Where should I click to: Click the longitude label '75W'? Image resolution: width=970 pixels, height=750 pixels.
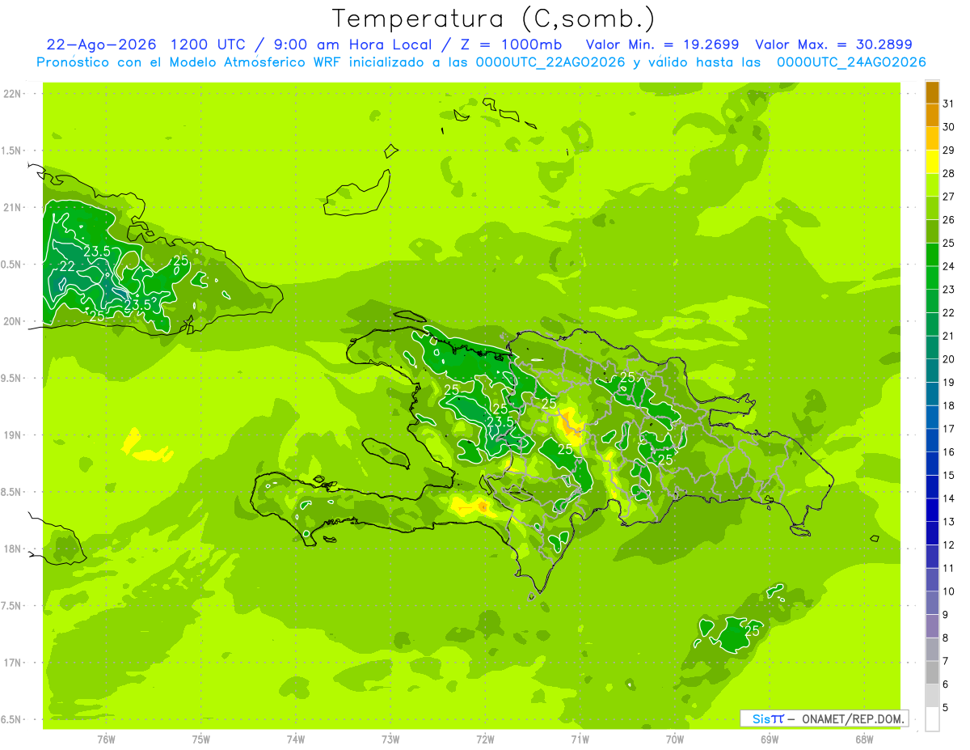pos(201,739)
